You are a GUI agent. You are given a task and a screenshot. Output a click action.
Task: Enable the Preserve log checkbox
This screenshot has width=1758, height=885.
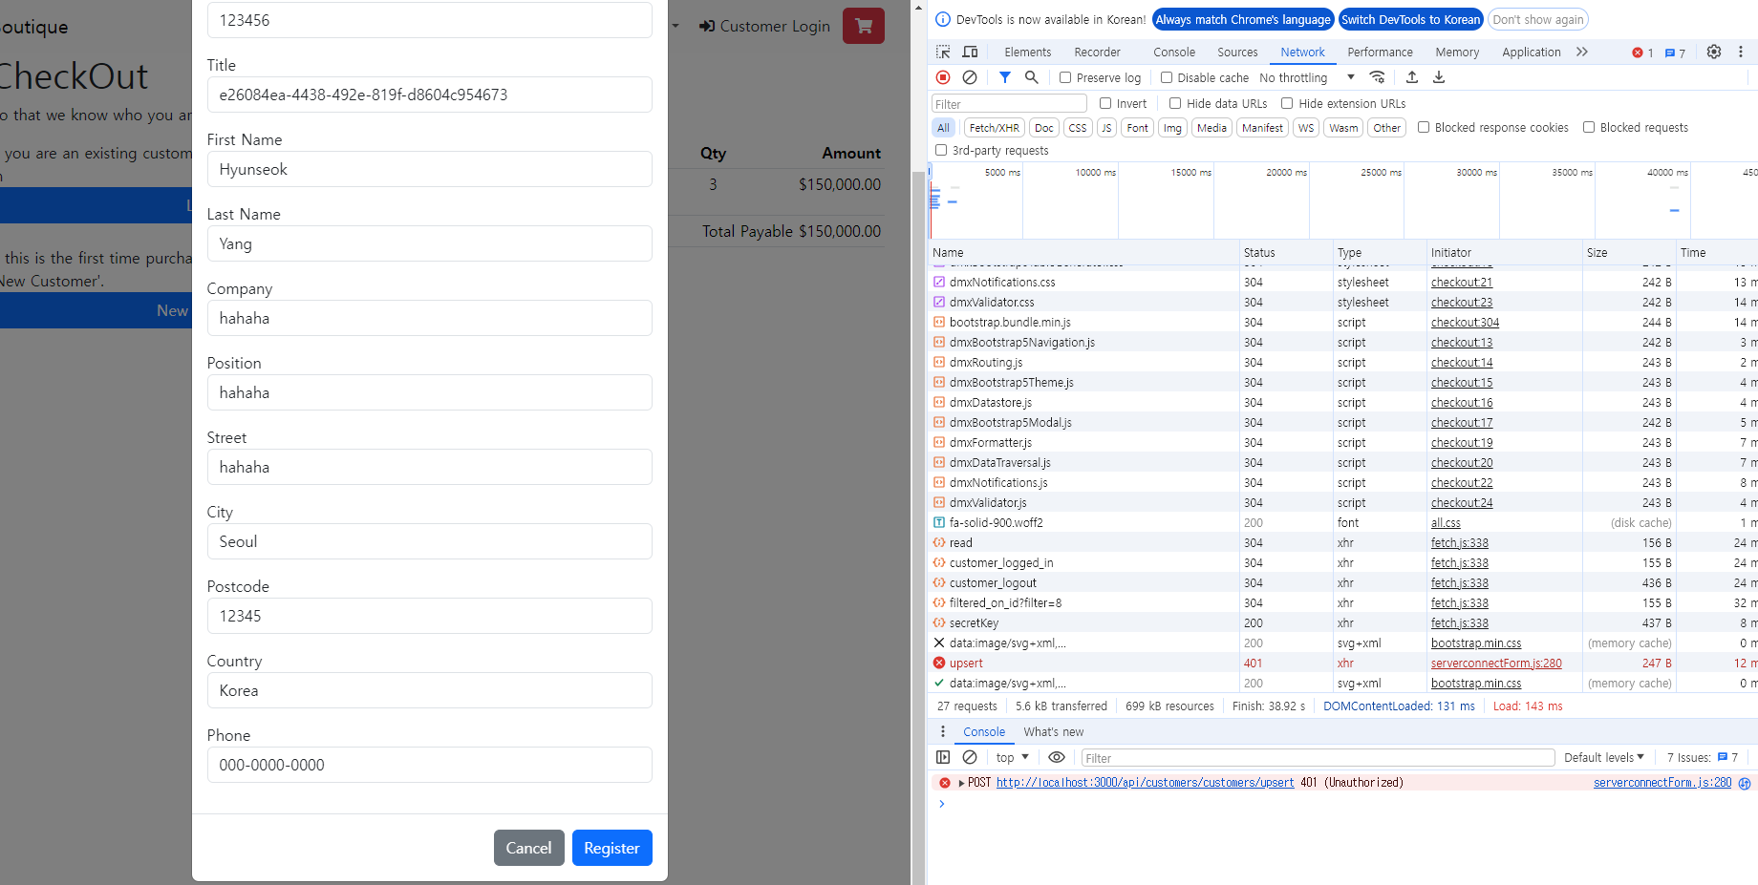click(x=1065, y=77)
